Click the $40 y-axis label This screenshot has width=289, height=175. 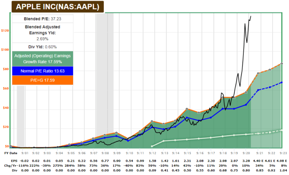click(x=6, y=108)
